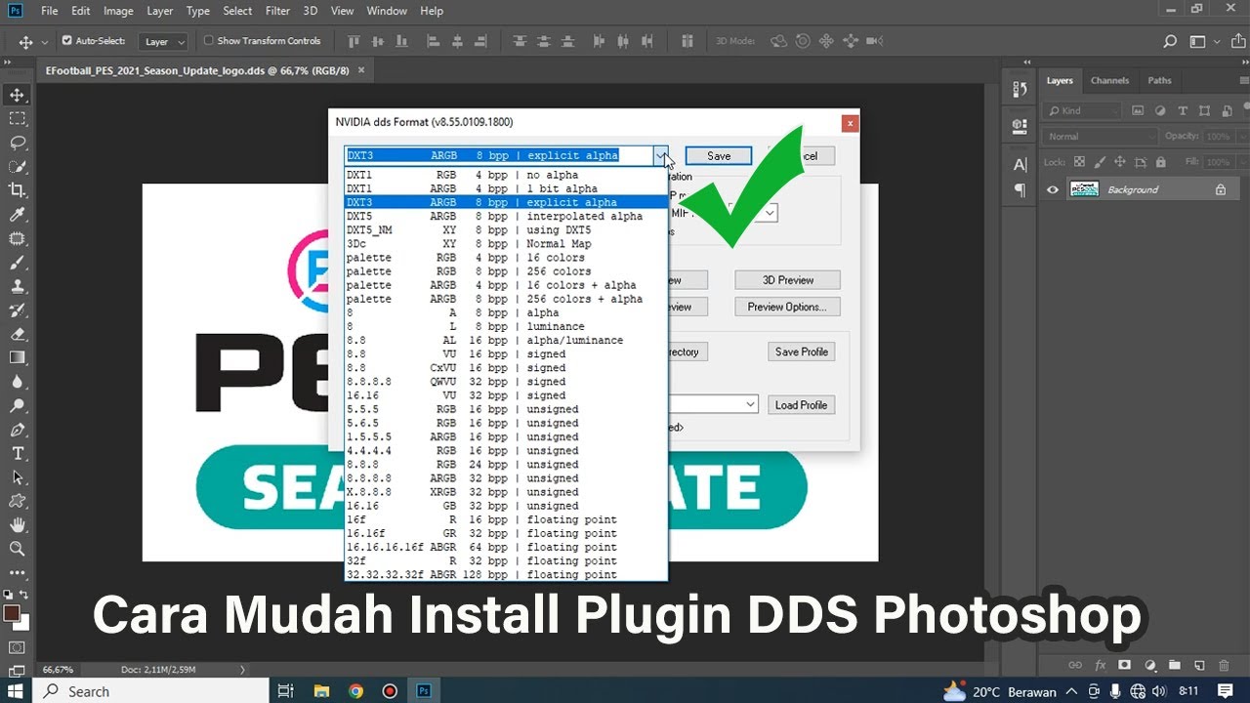The image size is (1250, 703).
Task: Expand the profile combo box above Load Profile
Action: tap(750, 404)
